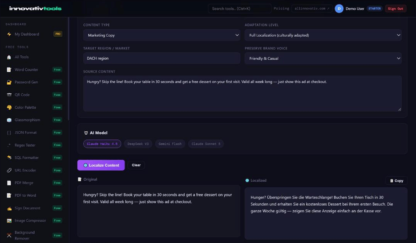Click the PDF Merge page icon

pyautogui.click(x=9, y=183)
